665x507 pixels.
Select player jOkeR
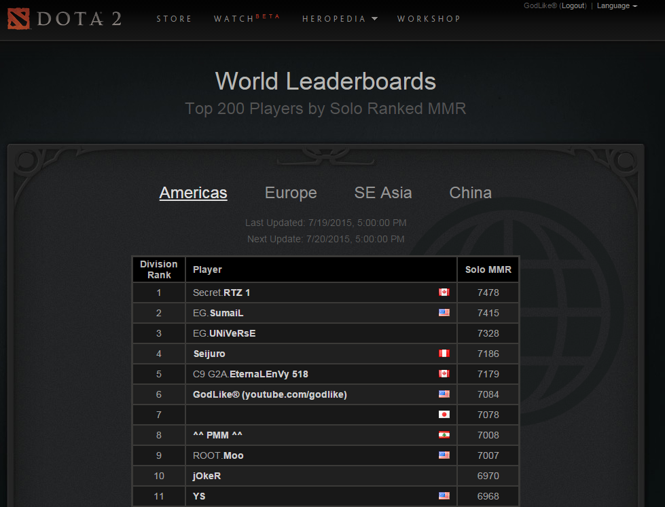click(206, 476)
